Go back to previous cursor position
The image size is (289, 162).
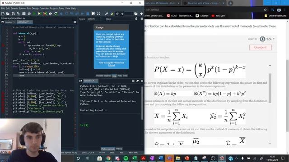click(117, 13)
